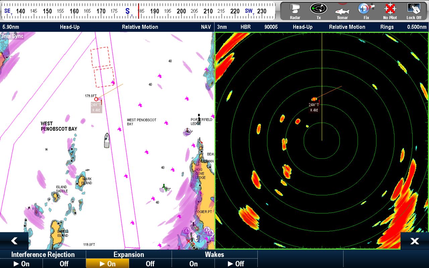Tap the WEST PENOBSCOT BAY bold label
The image size is (429, 268).
tap(59, 126)
